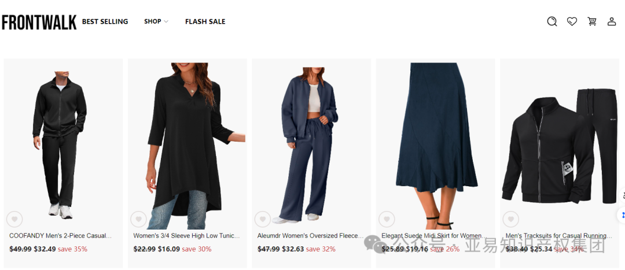Go to BEST SELLING page

click(105, 21)
